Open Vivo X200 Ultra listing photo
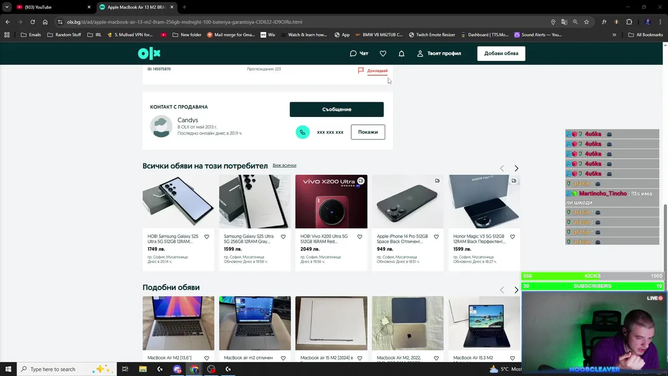 (x=331, y=202)
